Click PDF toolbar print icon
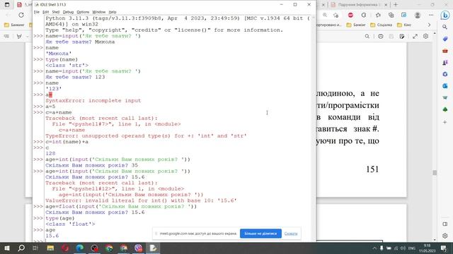Screen dimensions: 453x254 click(381, 36)
